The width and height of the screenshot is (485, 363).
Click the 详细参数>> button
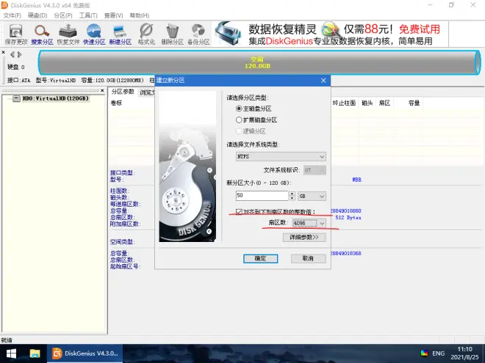tap(304, 237)
